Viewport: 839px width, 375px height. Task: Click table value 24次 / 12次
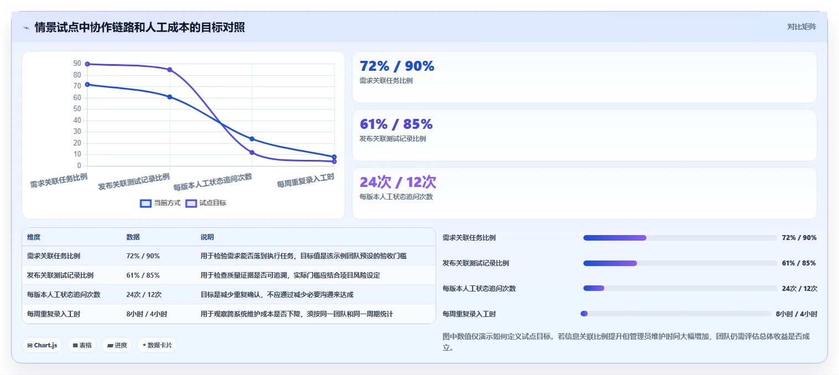click(144, 294)
